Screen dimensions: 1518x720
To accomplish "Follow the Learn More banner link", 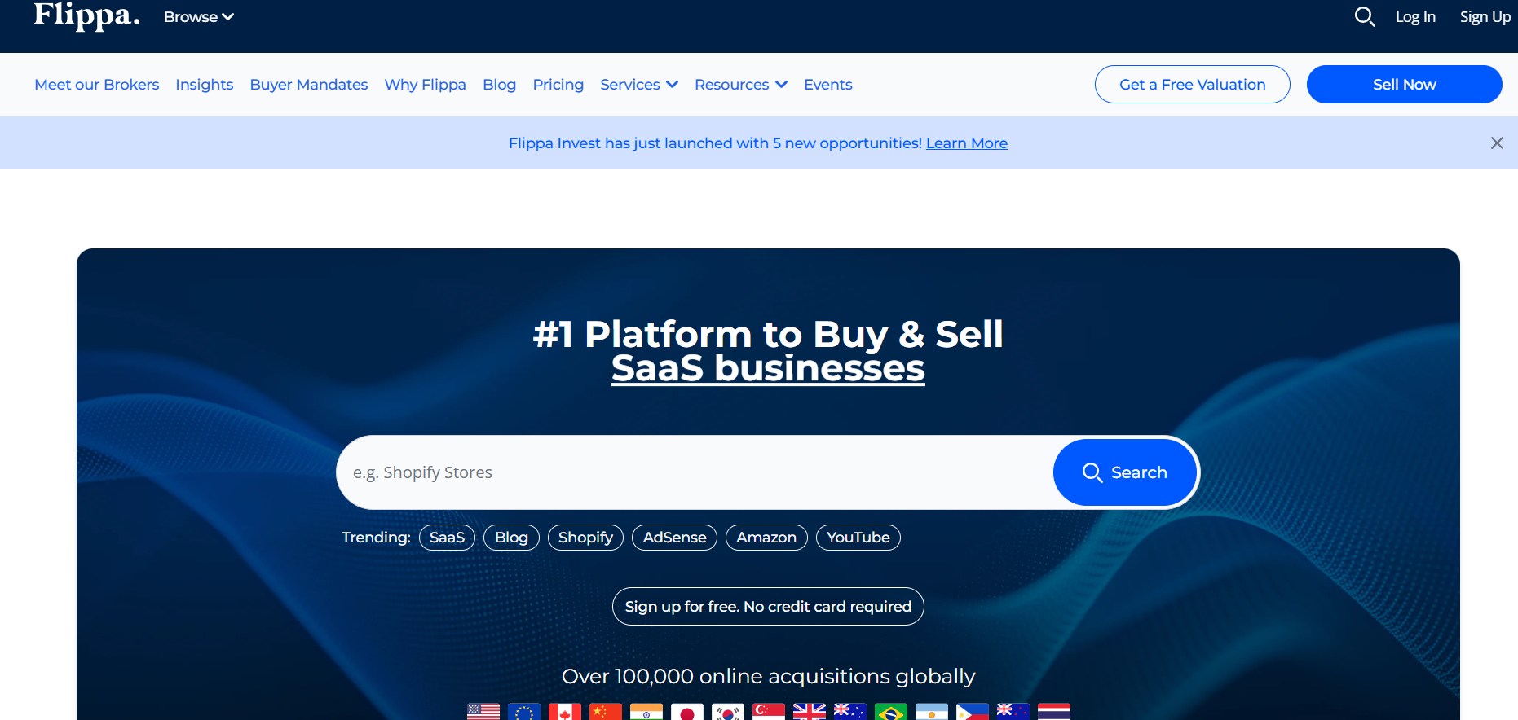I will 967,143.
